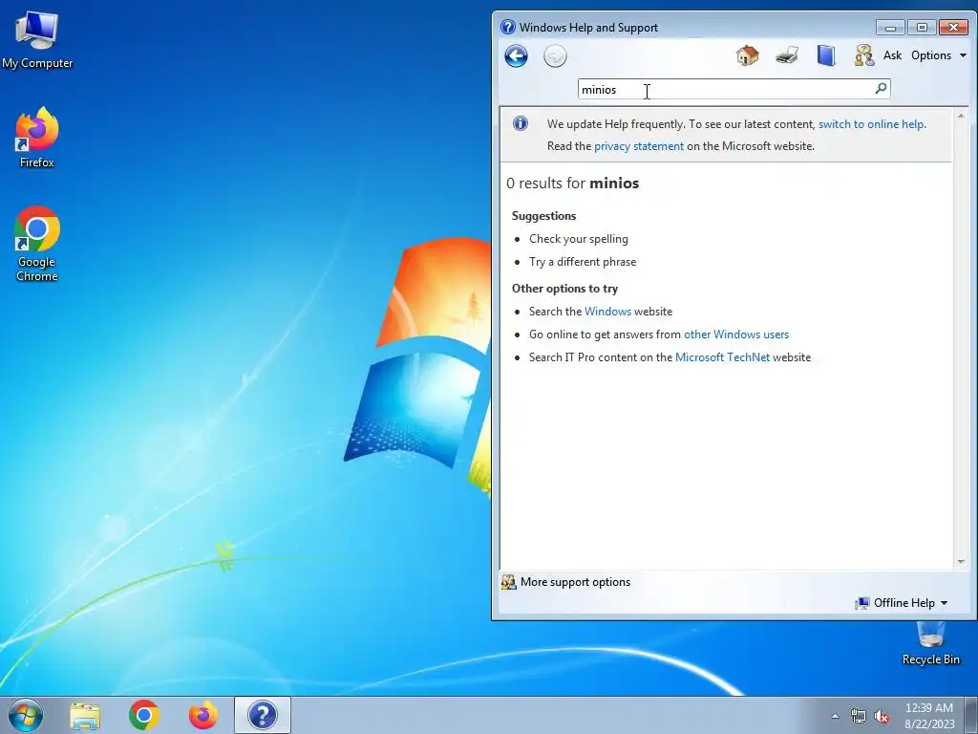Click the 0 results for minios heading

point(573,183)
